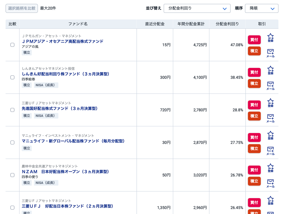Register マニュライフ・新グローバル配当株ファンド star

(x=270, y=135)
